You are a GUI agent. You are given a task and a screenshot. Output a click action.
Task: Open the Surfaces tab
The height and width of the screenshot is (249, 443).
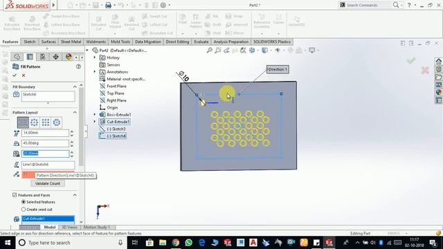[48, 41]
